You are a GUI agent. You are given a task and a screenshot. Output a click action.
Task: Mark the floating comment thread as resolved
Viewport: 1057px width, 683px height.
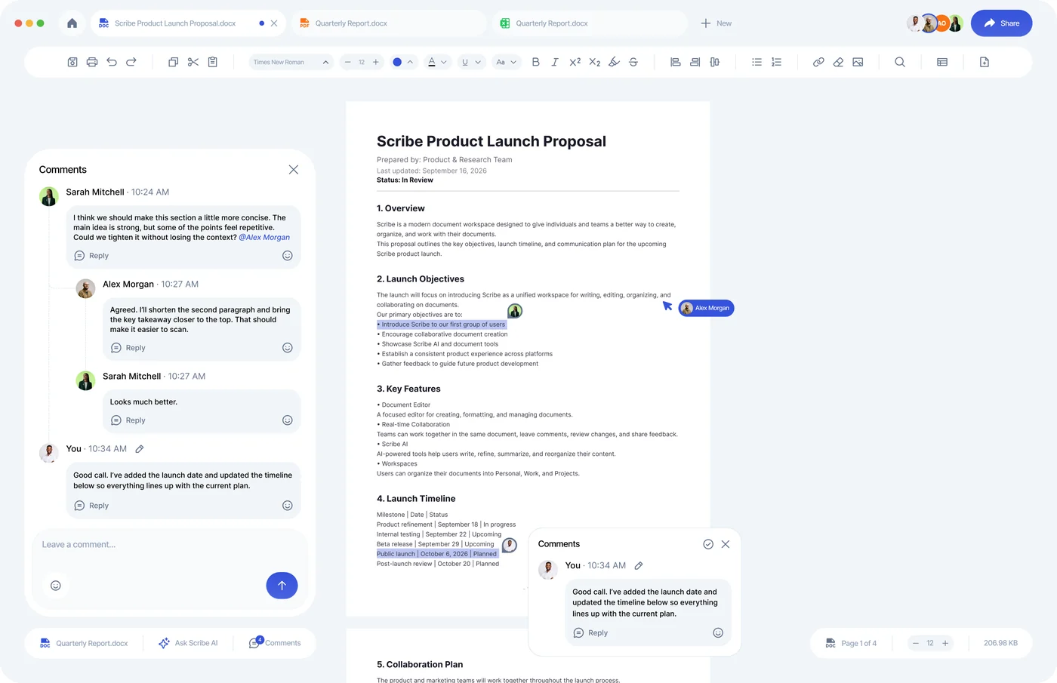(708, 544)
